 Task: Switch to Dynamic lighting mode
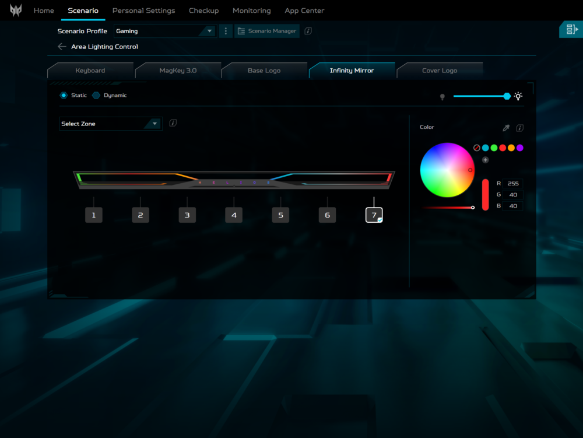96,95
